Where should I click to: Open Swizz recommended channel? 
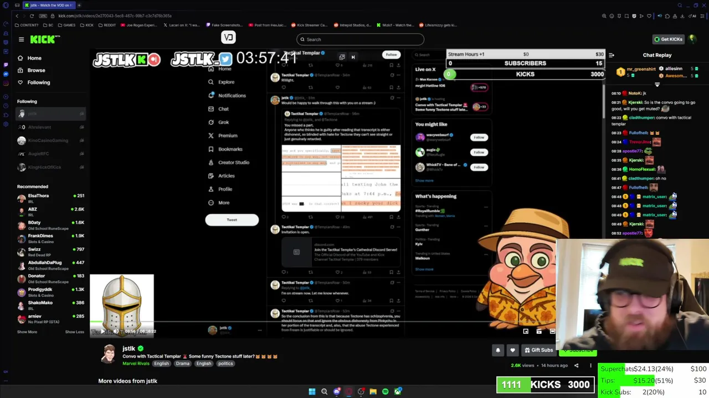pos(51,252)
